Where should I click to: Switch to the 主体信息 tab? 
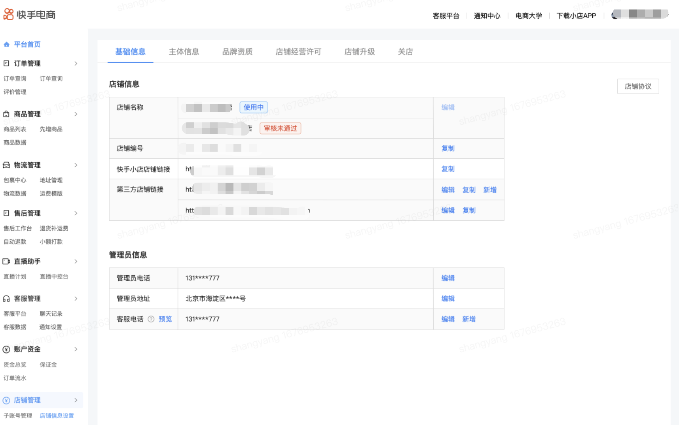coord(184,52)
